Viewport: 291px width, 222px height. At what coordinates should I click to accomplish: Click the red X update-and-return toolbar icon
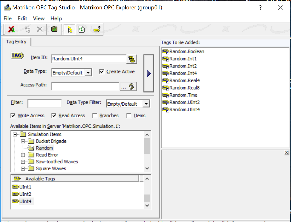coord(11,29)
